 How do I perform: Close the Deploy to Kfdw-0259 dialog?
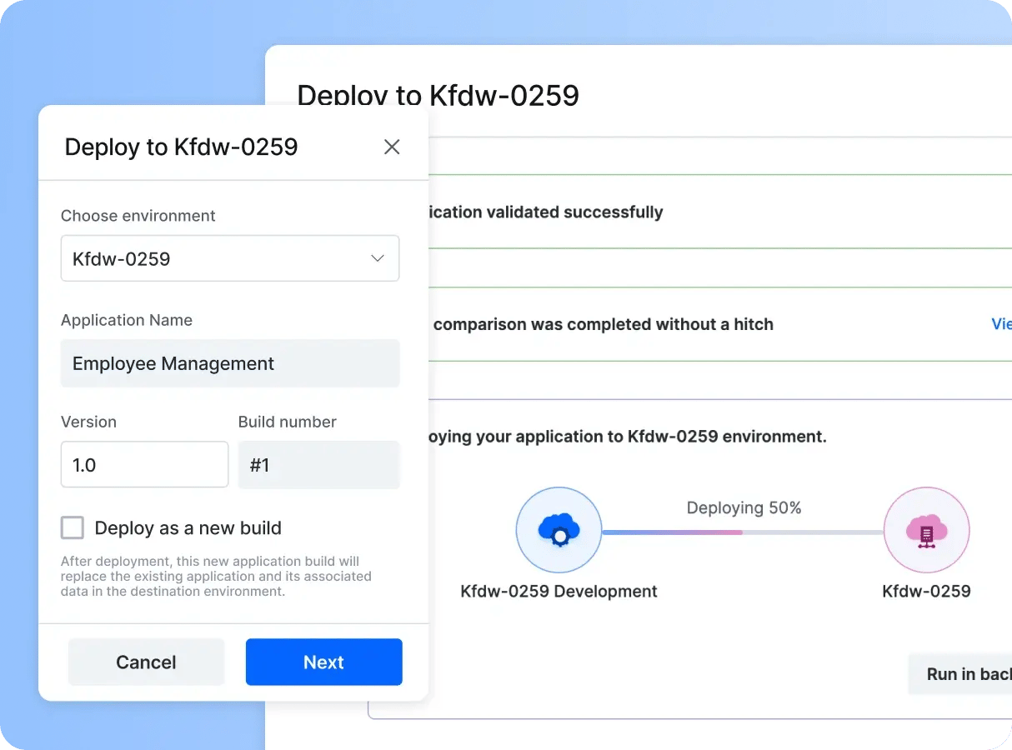[392, 147]
